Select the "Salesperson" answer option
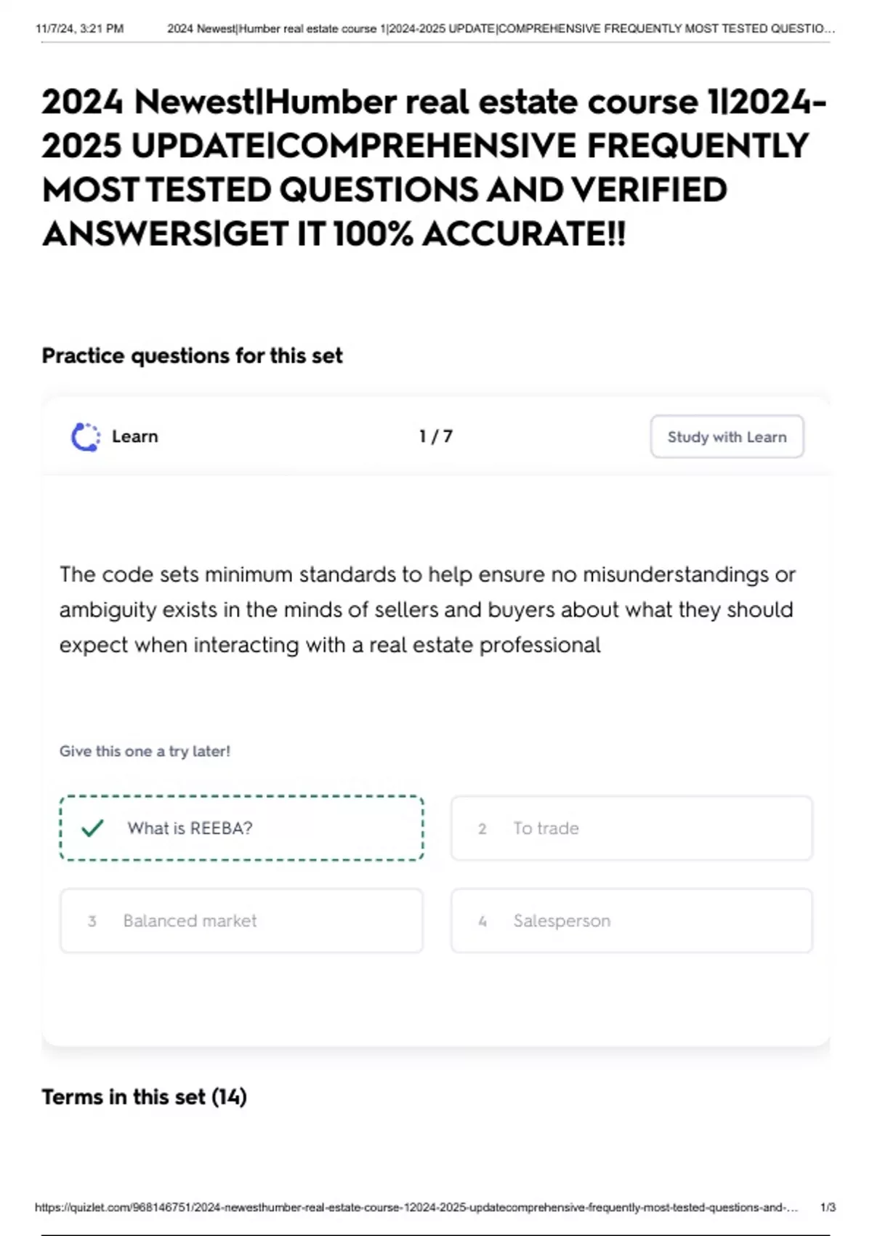 coord(631,920)
